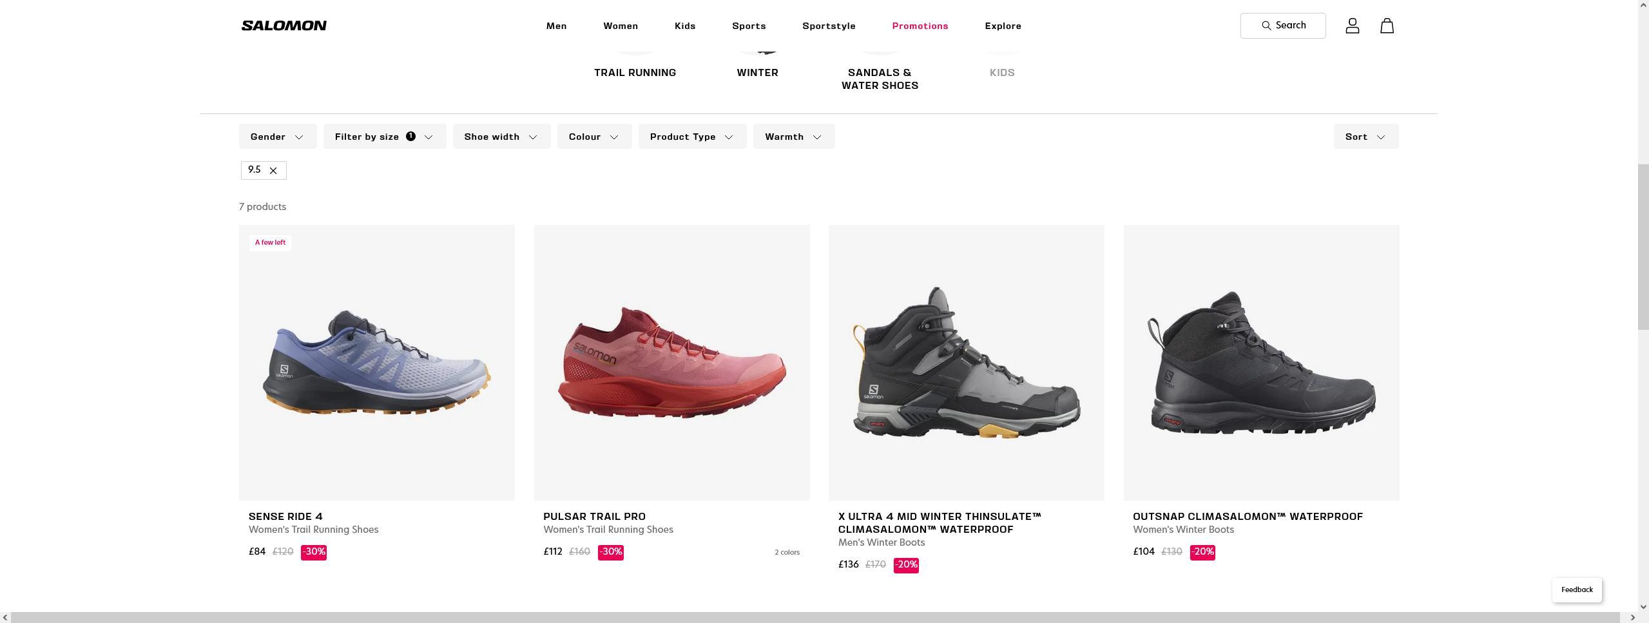View 2 colors for X Ultra 4 Mid

tap(786, 551)
